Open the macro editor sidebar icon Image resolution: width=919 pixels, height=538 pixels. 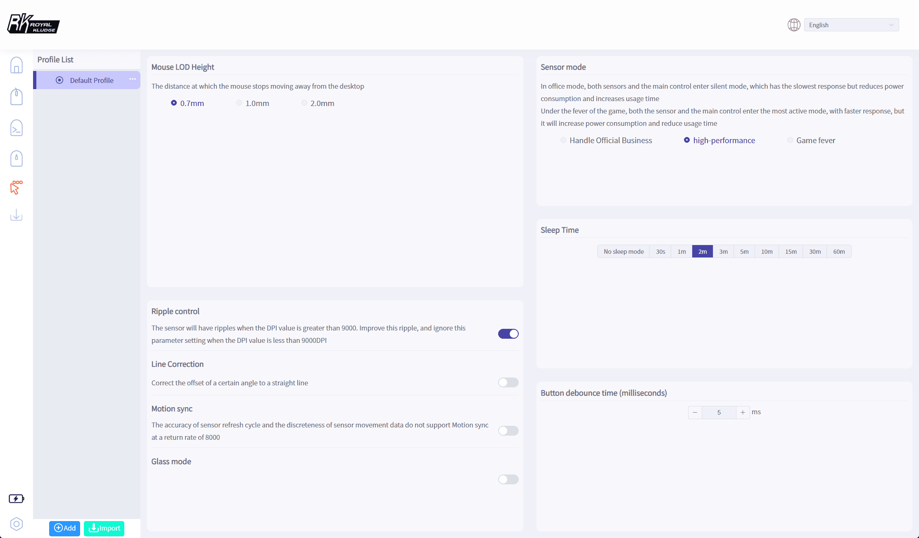tap(17, 128)
